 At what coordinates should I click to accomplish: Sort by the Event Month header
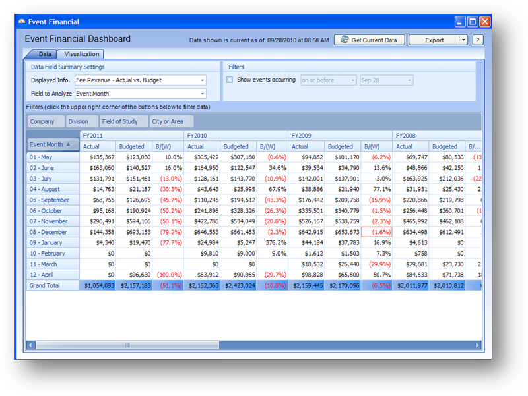[53, 144]
